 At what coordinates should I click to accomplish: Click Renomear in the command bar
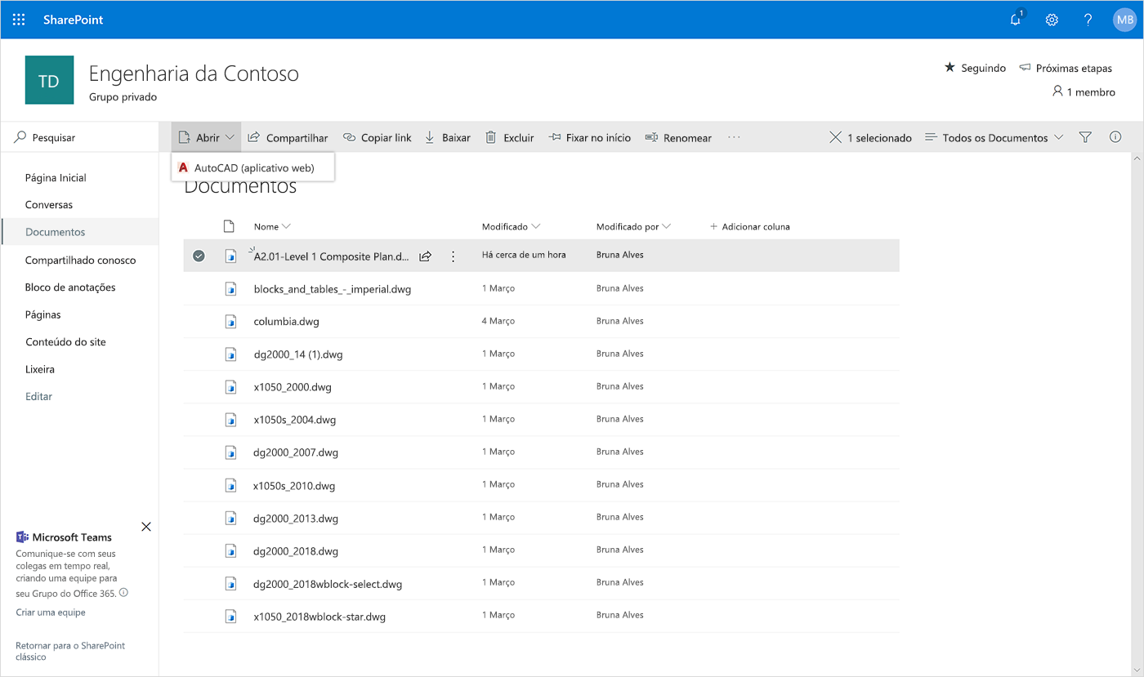678,137
